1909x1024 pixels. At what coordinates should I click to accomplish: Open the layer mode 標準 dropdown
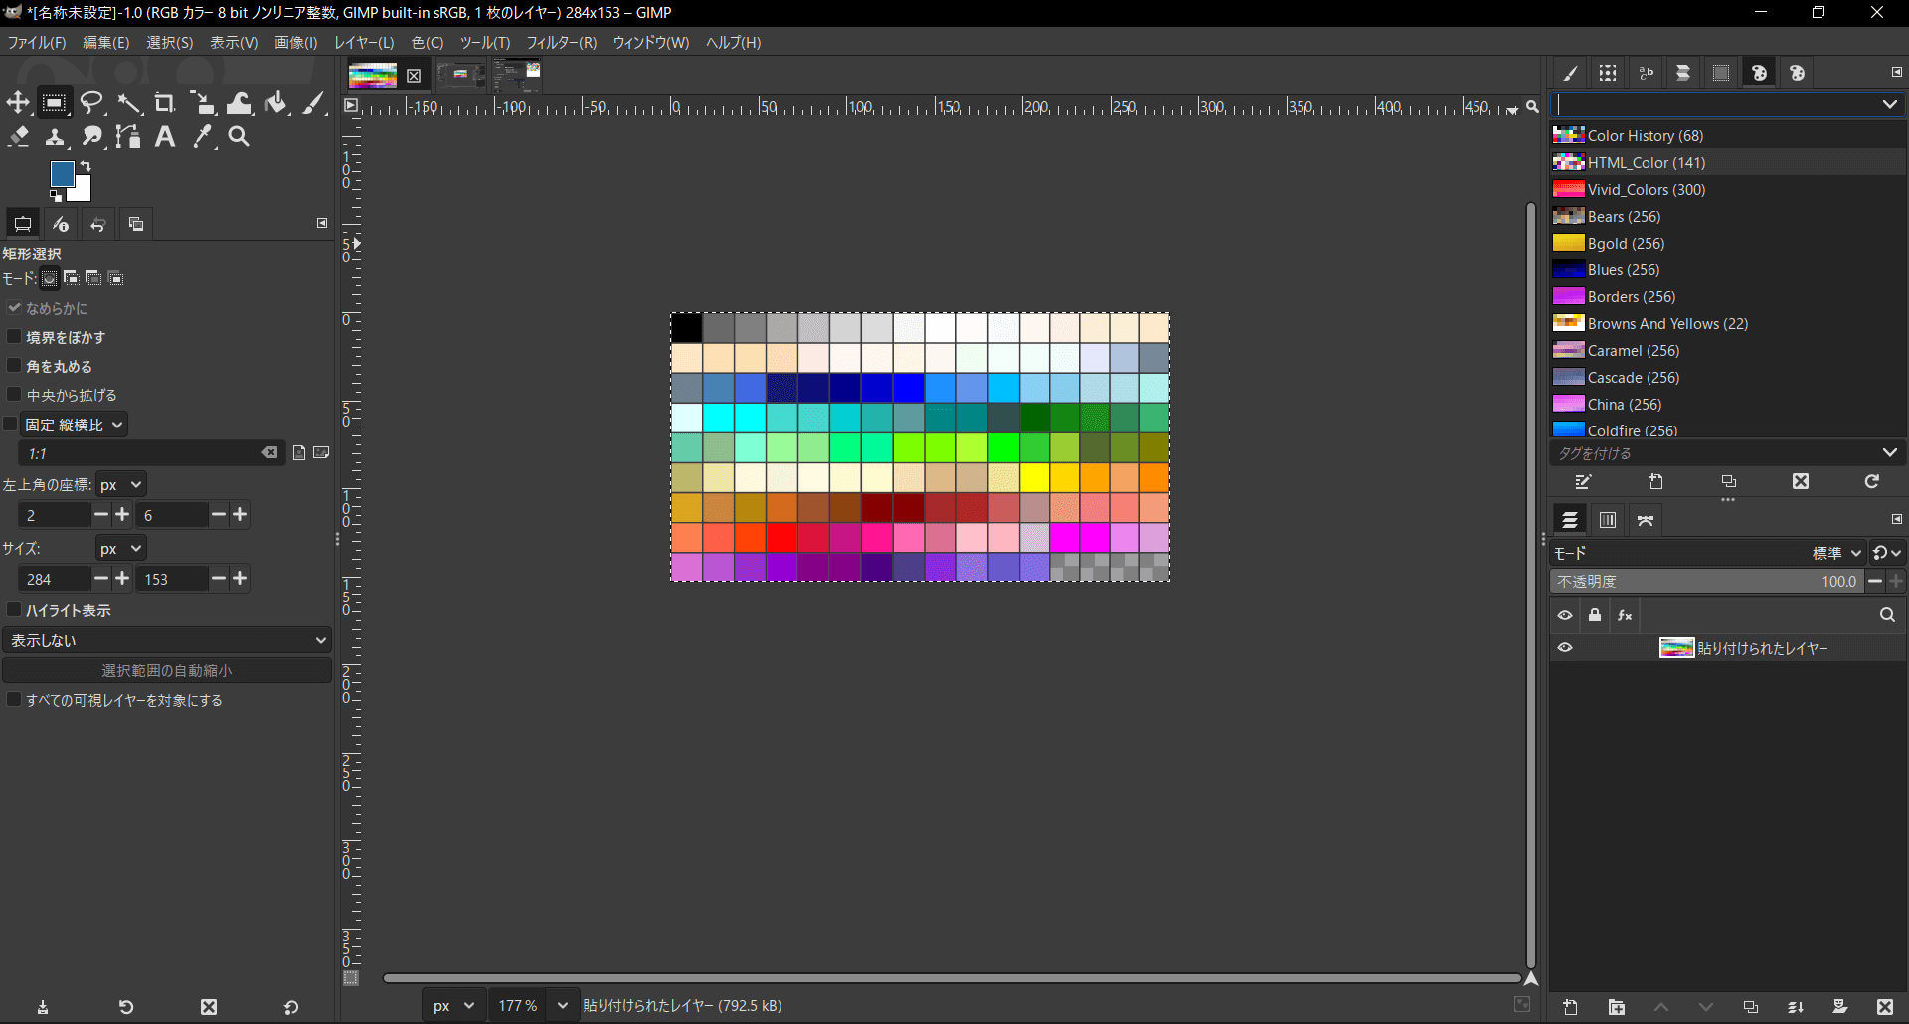[x=1835, y=553]
